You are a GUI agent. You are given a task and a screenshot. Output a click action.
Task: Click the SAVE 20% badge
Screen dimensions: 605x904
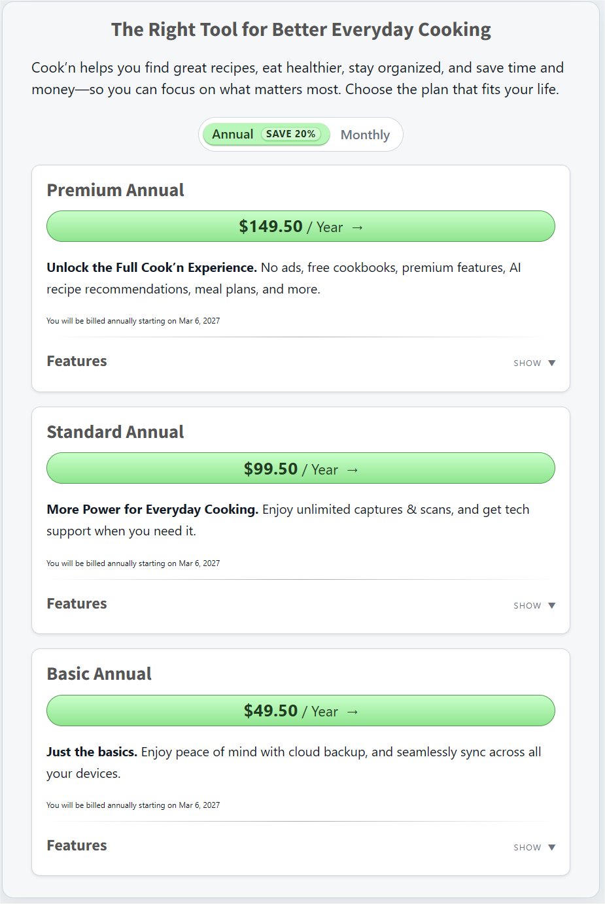[x=290, y=134]
